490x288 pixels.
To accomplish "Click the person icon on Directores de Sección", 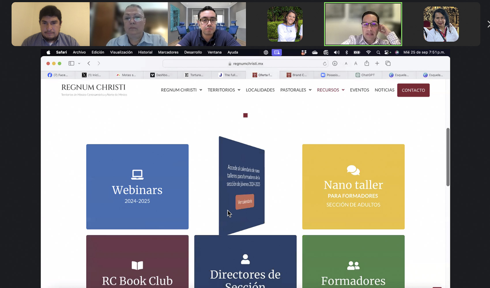I will pyautogui.click(x=245, y=259).
